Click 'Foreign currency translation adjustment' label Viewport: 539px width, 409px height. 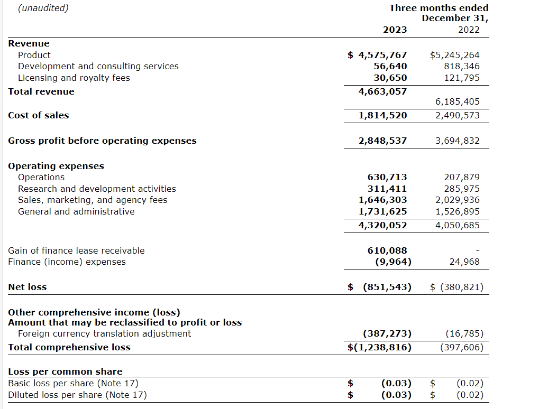[105, 334]
